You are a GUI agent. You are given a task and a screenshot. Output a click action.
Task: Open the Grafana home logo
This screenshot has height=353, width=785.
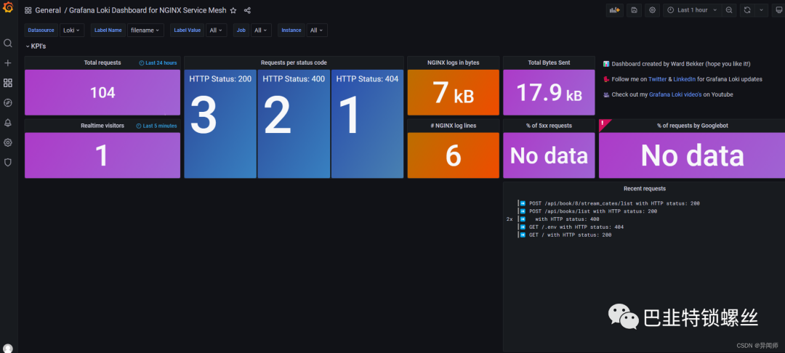tap(8, 8)
